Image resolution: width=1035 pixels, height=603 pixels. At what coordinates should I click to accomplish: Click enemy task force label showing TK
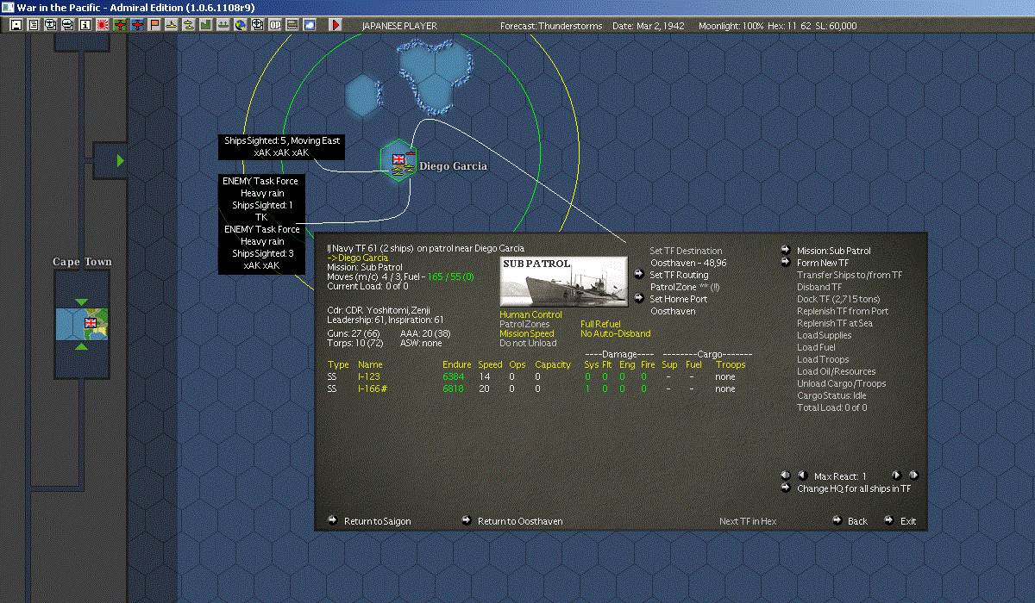point(260,199)
